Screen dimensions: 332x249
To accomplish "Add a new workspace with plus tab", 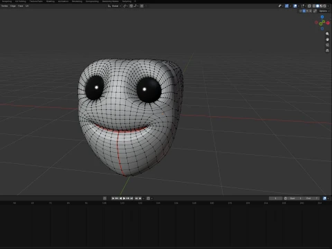I will pyautogui.click(x=135, y=1).
